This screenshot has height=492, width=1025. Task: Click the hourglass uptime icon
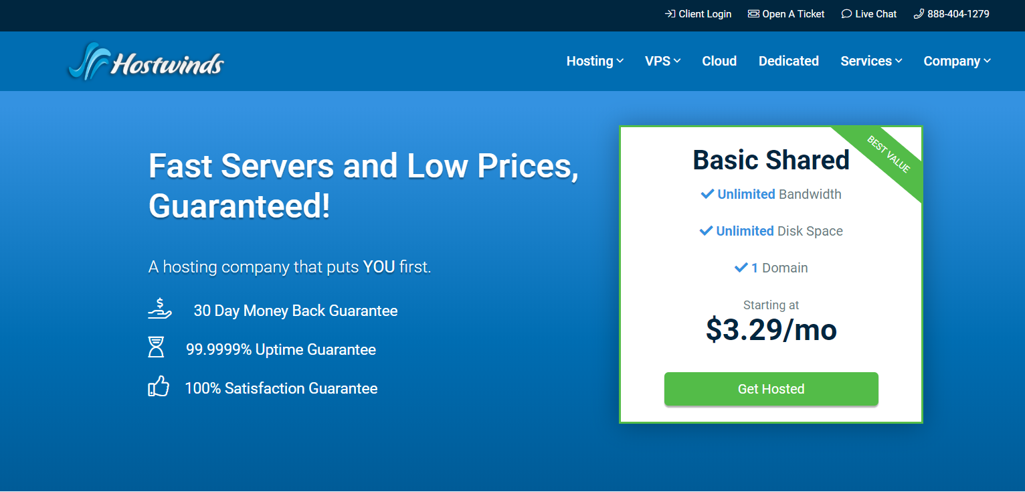156,348
